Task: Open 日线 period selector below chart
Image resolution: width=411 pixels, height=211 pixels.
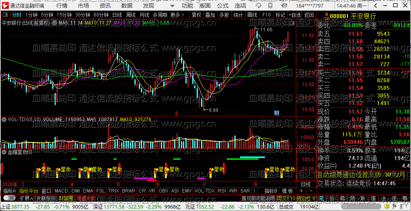Action: pyautogui.click(x=305, y=184)
